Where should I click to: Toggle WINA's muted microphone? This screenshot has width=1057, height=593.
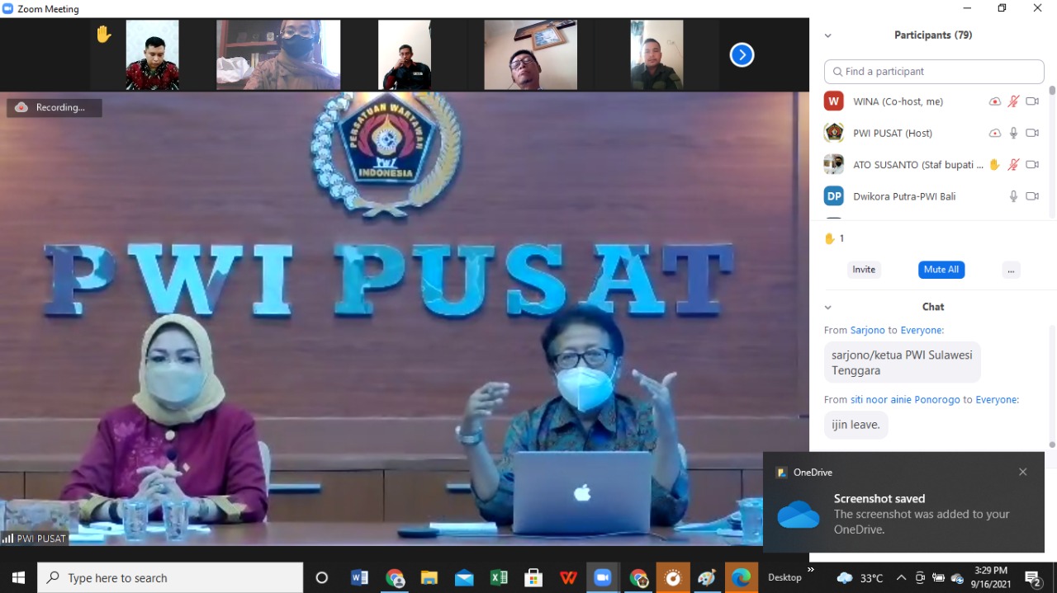[1013, 101]
